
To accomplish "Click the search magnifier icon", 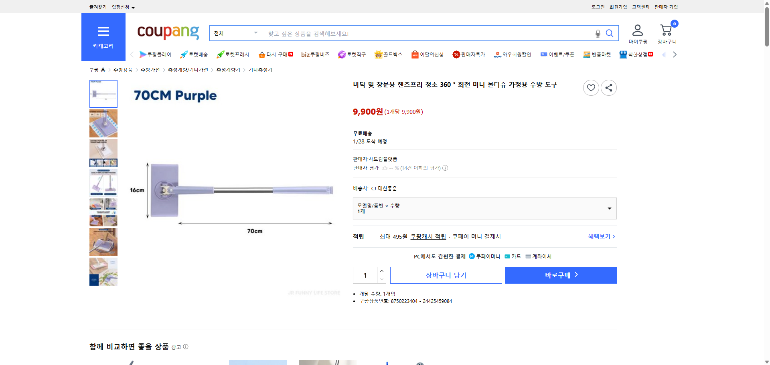I will tap(610, 33).
